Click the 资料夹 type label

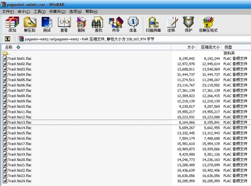coord(229,53)
